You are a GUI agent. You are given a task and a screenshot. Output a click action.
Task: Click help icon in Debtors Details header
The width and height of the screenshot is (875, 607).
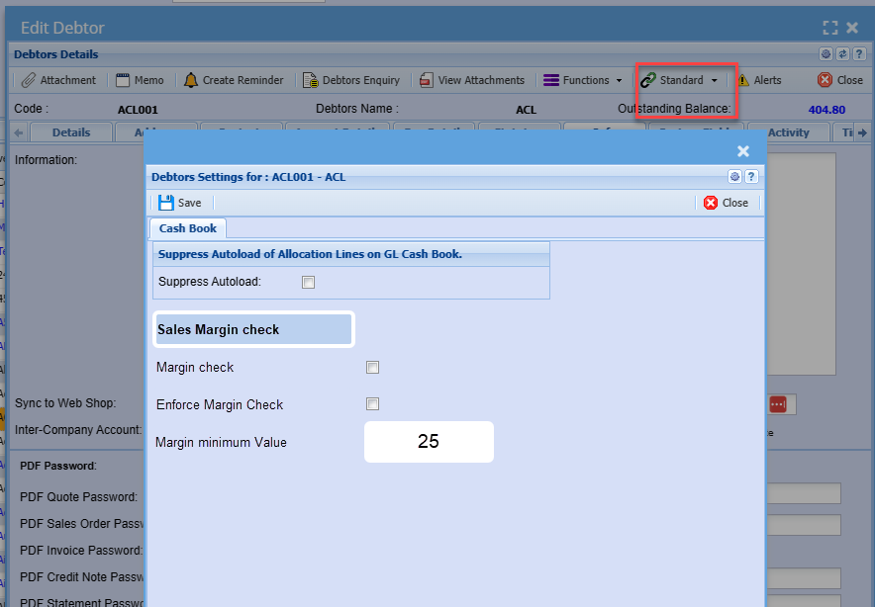[859, 53]
